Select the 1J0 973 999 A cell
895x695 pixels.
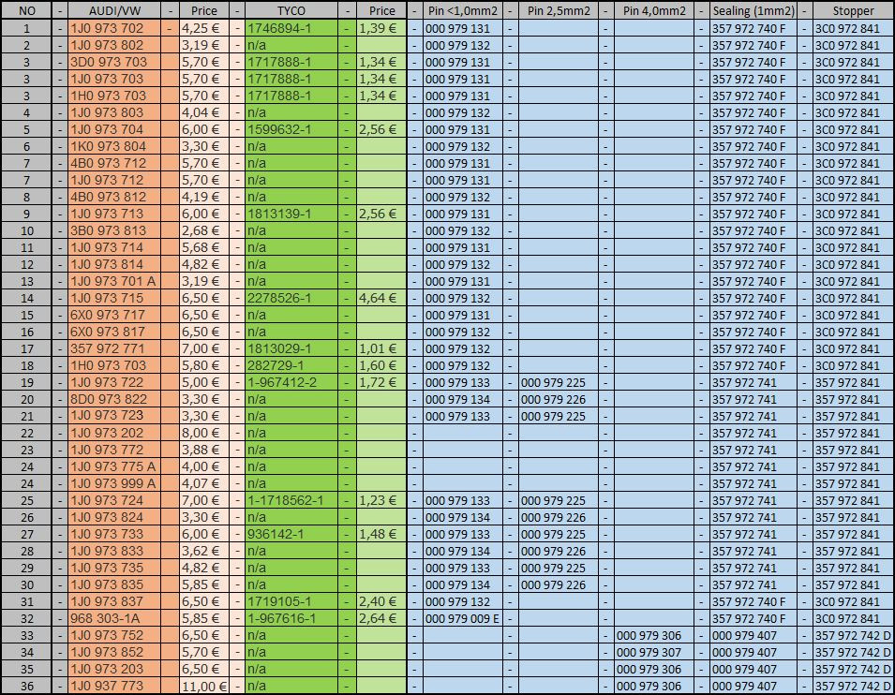coord(112,484)
